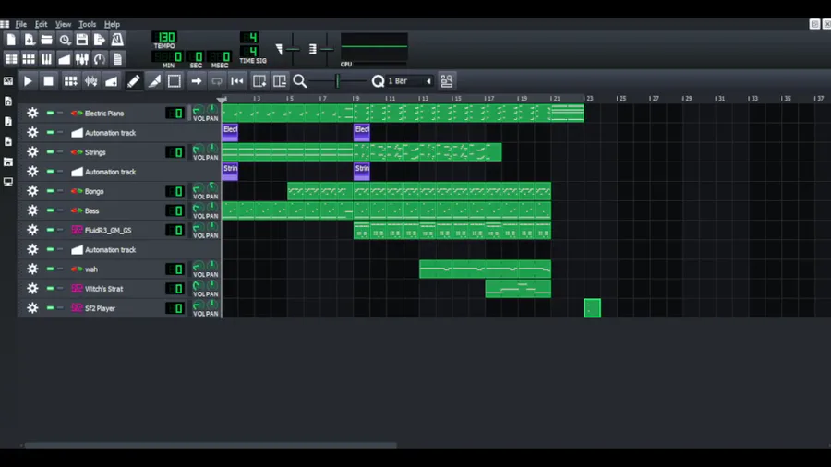Open Strings track gear menu

click(32, 152)
